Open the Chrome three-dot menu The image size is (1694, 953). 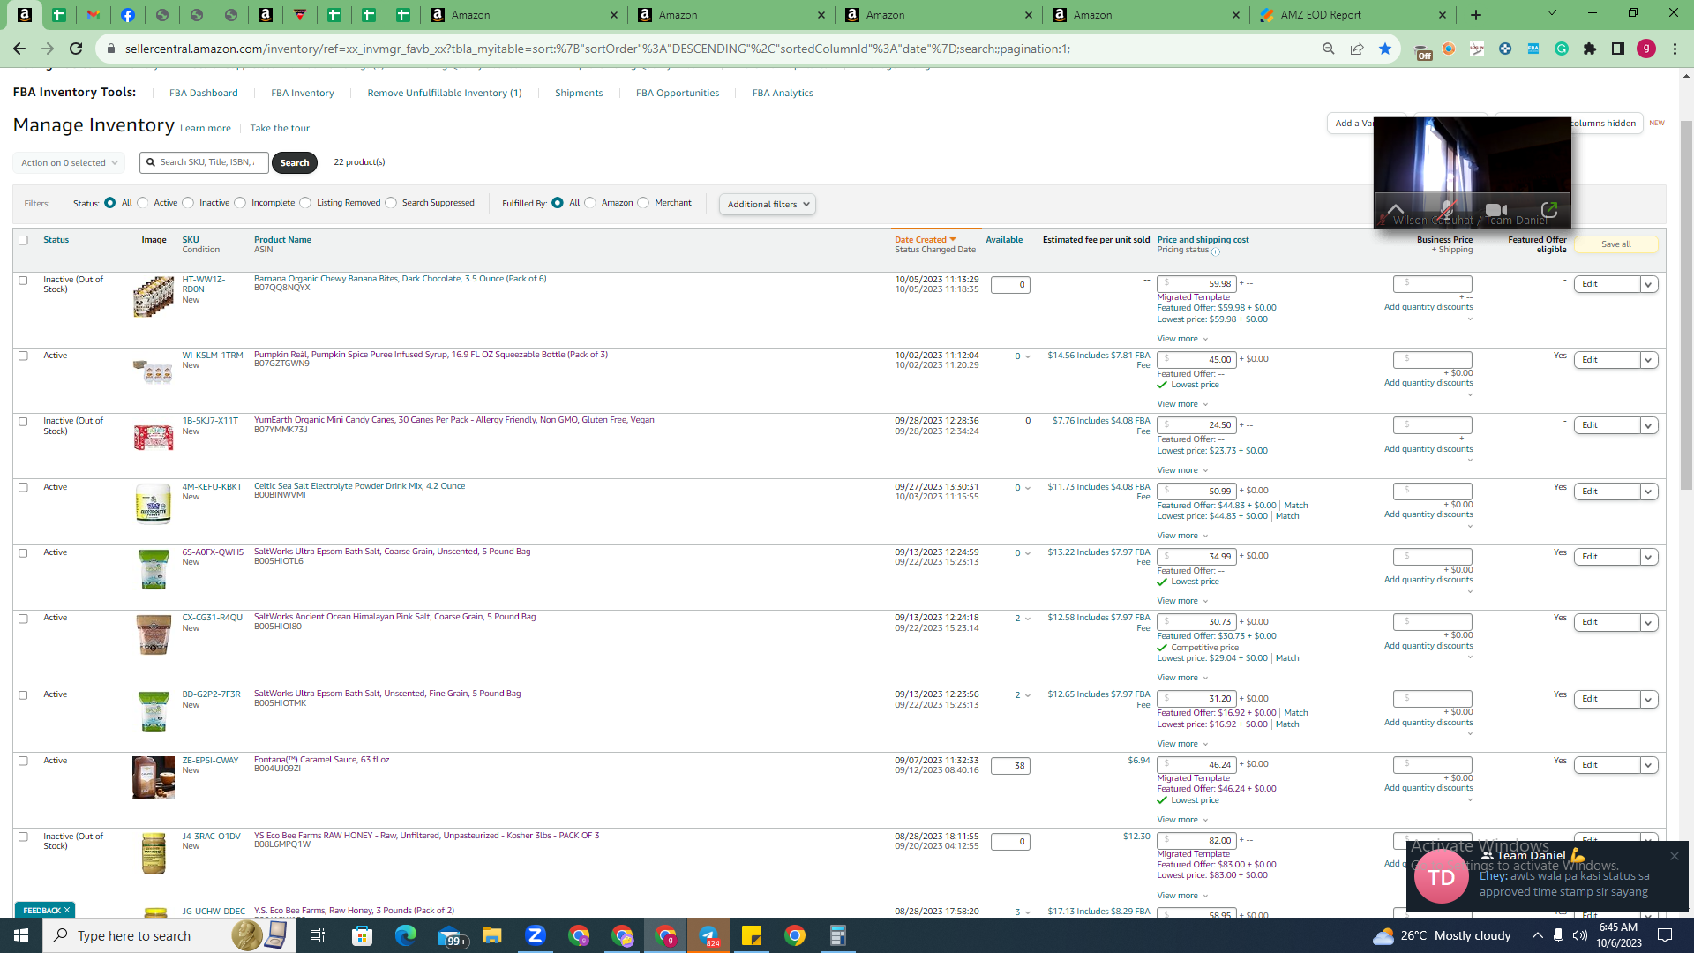1675,49
